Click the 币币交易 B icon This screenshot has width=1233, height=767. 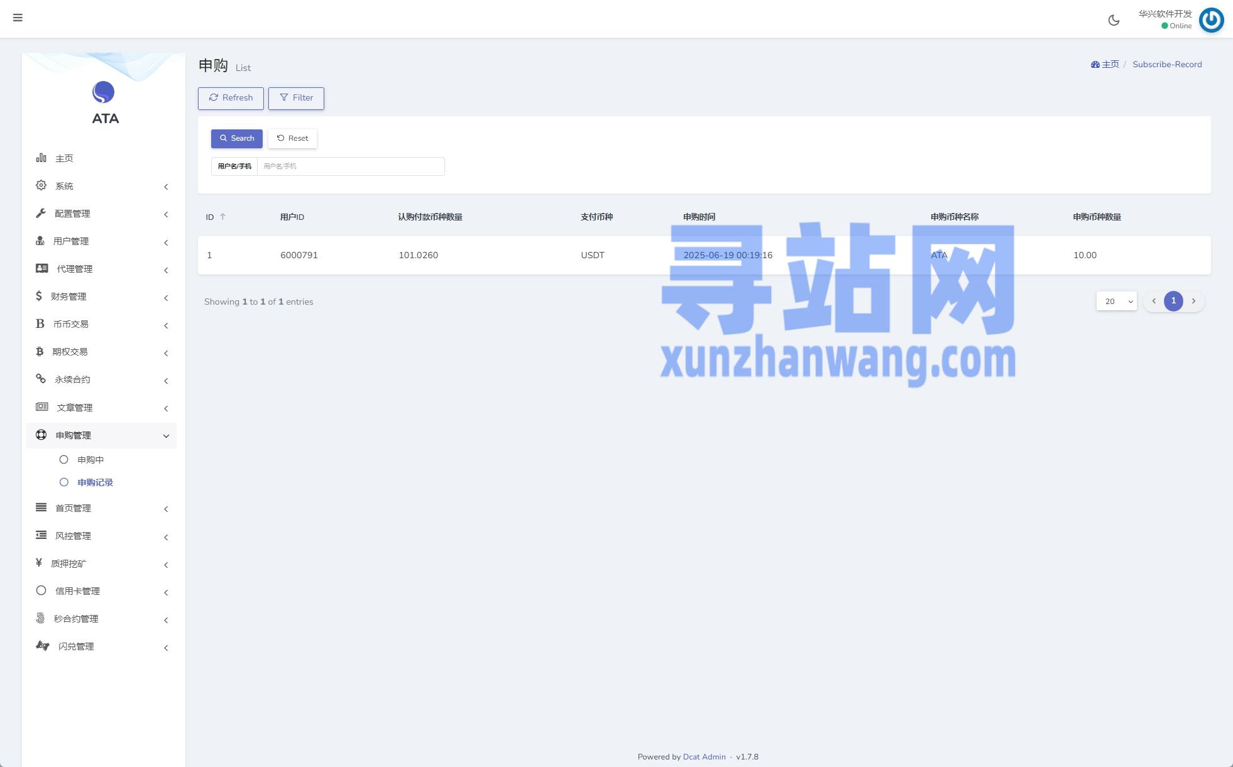(x=40, y=324)
